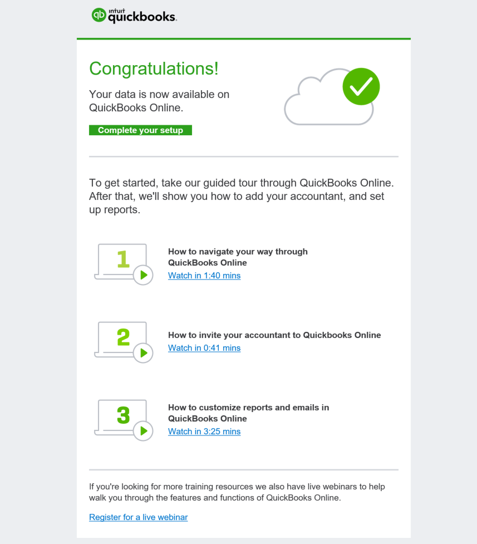Click the QuickBooks logo at the top
The image size is (477, 544).
(x=134, y=16)
